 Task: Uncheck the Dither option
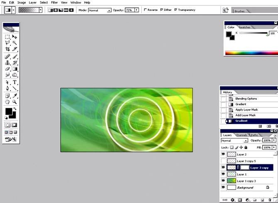click(x=162, y=10)
